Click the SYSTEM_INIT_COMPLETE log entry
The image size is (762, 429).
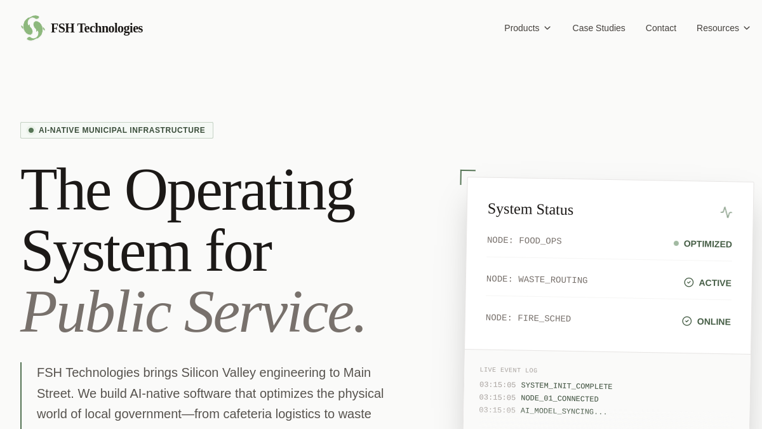coord(566,386)
